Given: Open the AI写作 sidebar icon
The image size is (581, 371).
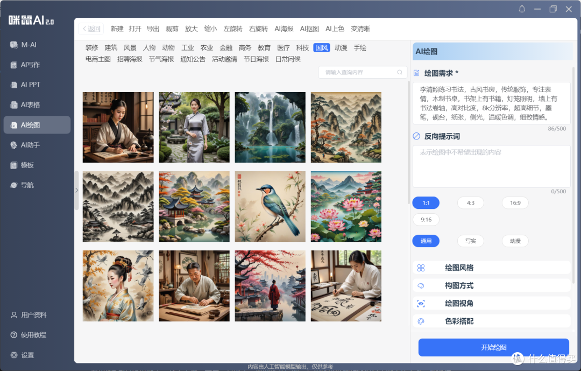Looking at the screenshot, I should (x=13, y=65).
